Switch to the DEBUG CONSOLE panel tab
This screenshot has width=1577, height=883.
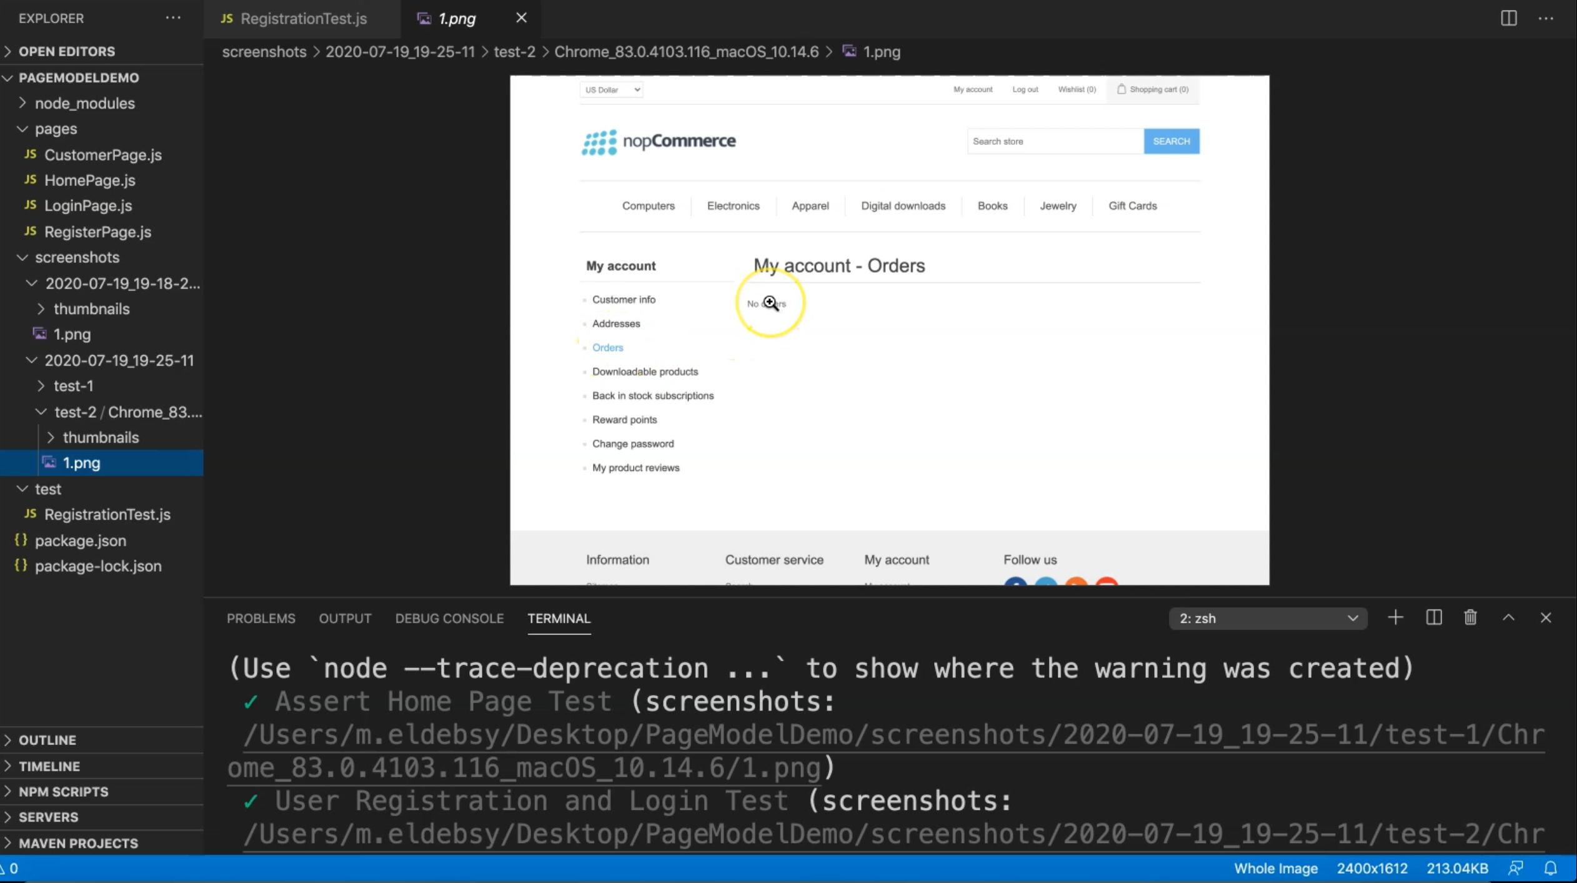(449, 618)
